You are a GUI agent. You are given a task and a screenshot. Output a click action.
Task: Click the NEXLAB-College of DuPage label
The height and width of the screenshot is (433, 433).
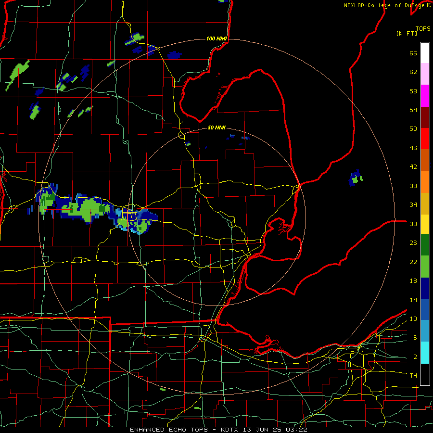(387, 5)
